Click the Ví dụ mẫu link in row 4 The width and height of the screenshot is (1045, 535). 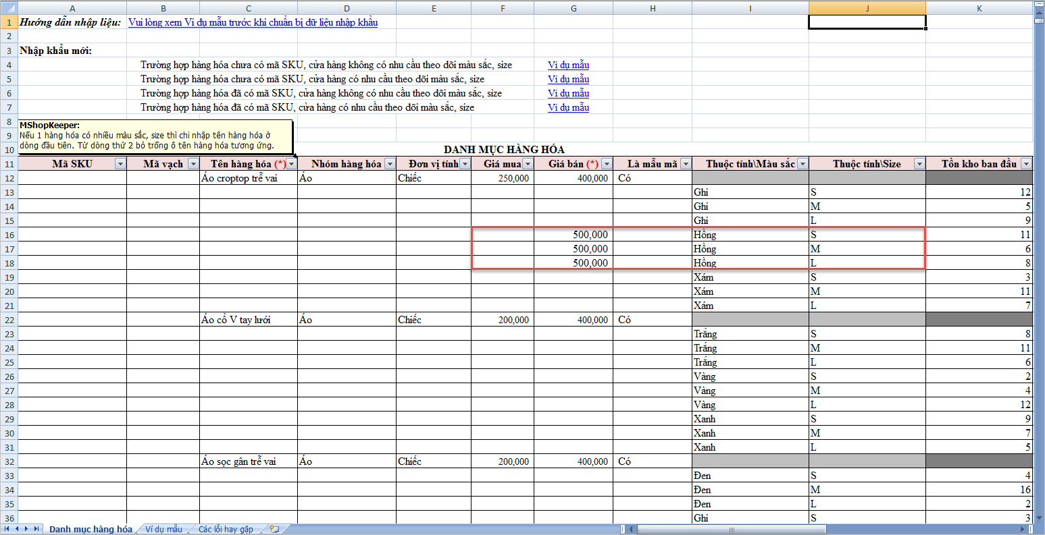568,65
